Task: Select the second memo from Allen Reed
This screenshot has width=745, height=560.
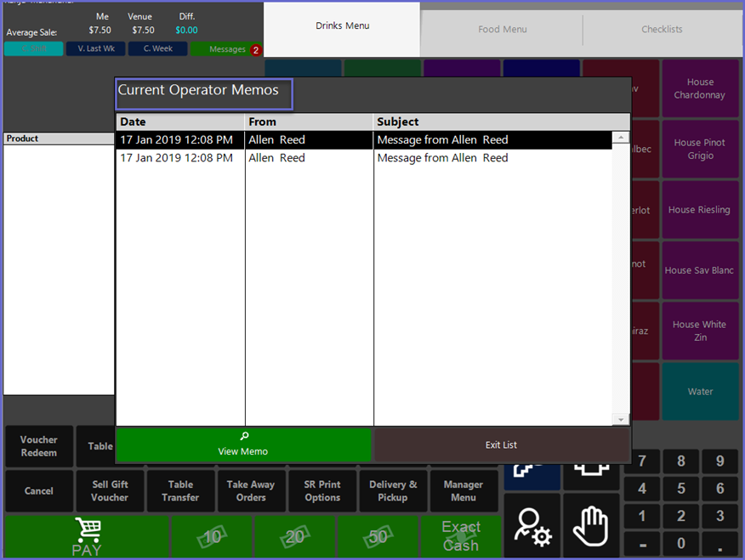Action: point(364,158)
